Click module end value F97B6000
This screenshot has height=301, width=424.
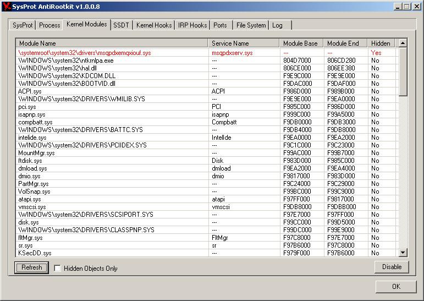pos(341,253)
